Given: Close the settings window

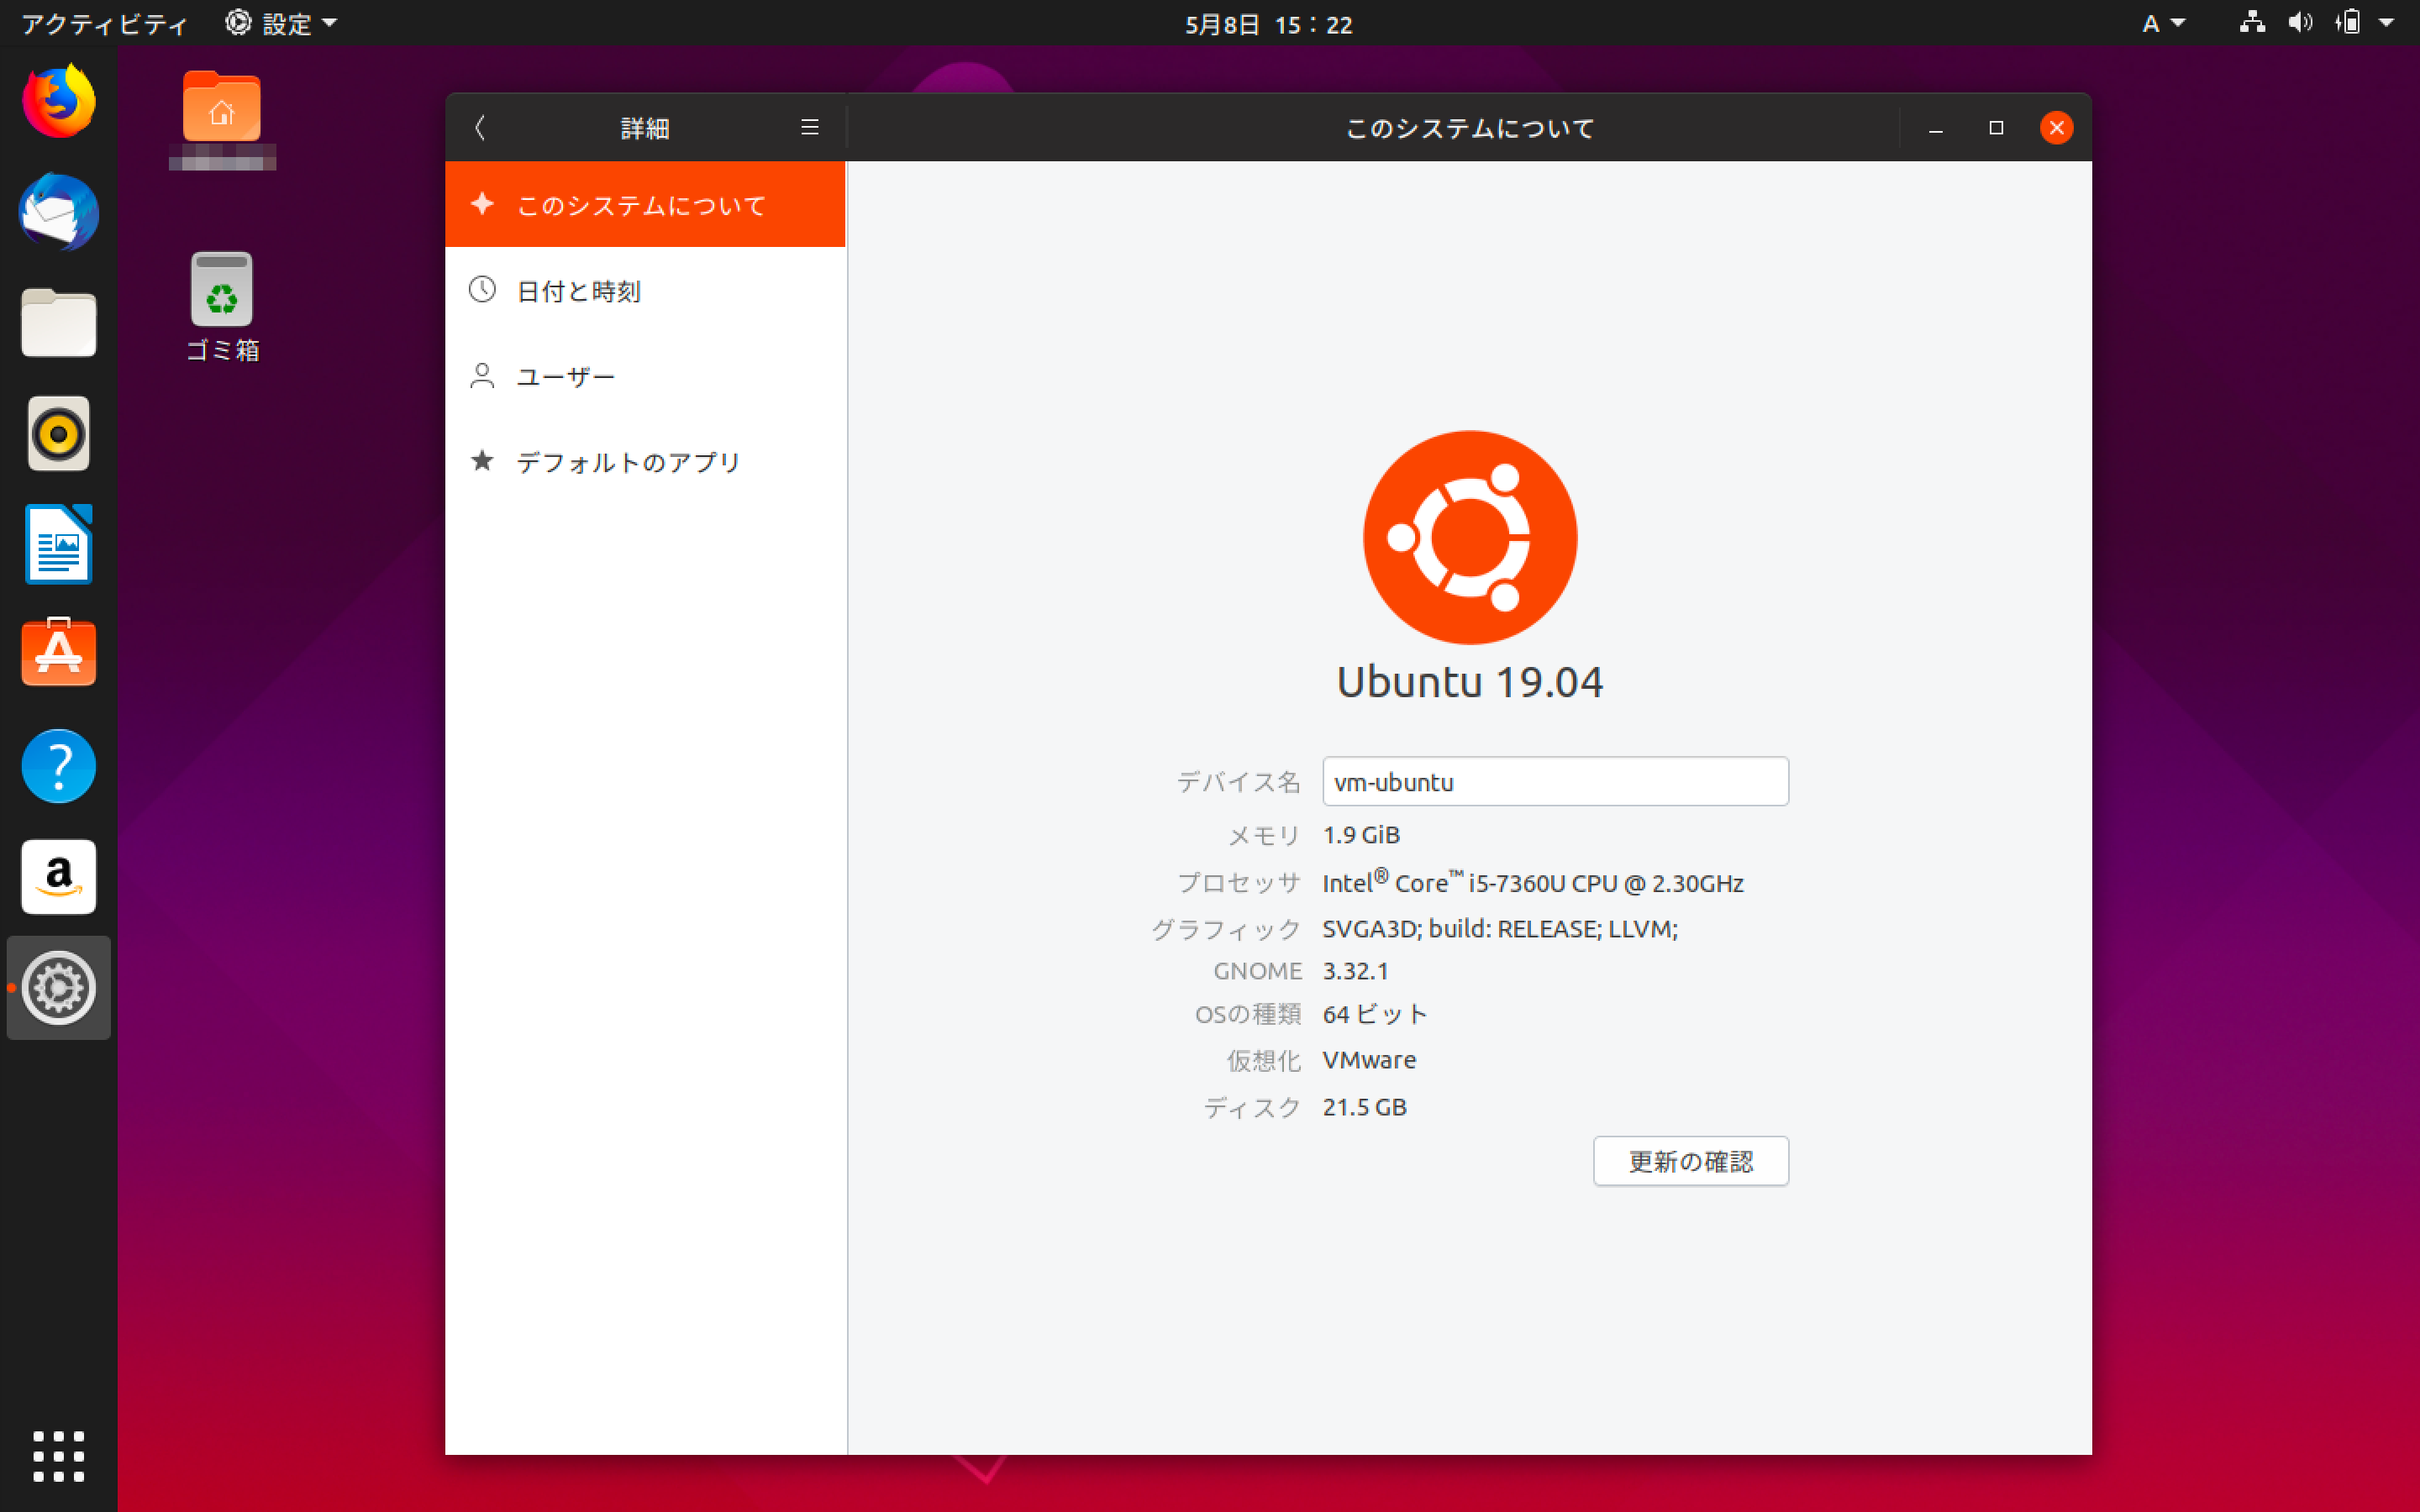Looking at the screenshot, I should click(x=2056, y=128).
